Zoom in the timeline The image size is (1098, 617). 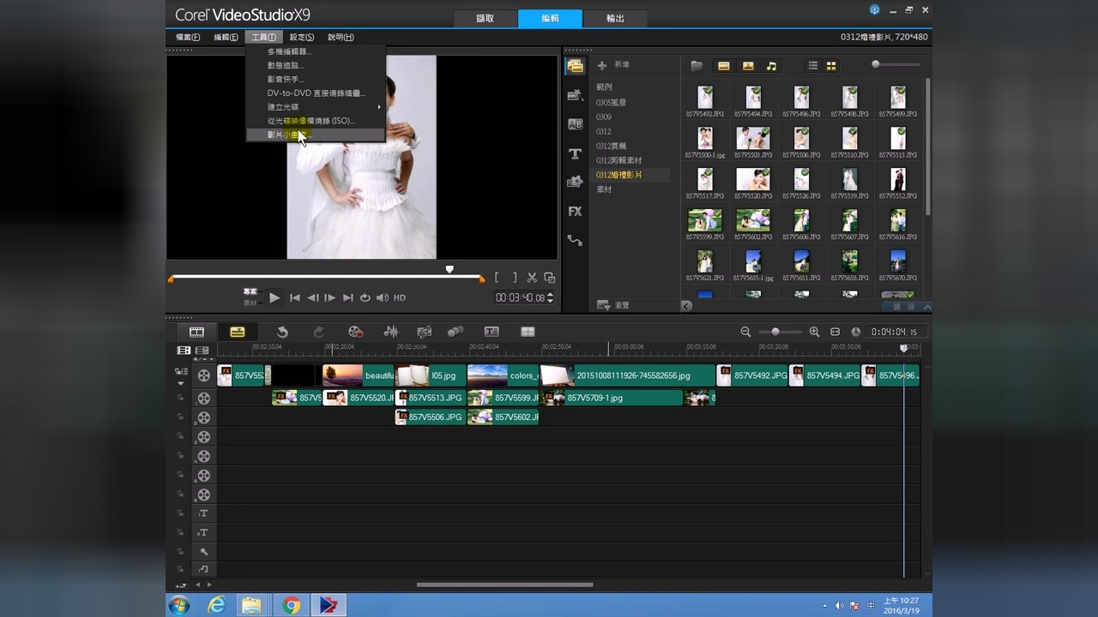click(814, 332)
